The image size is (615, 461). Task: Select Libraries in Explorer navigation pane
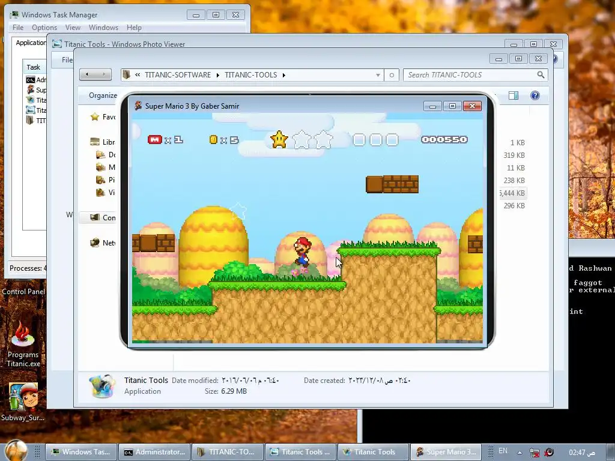point(103,142)
